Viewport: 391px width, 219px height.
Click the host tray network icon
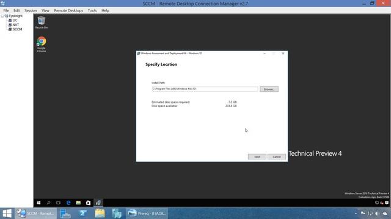coord(370,214)
